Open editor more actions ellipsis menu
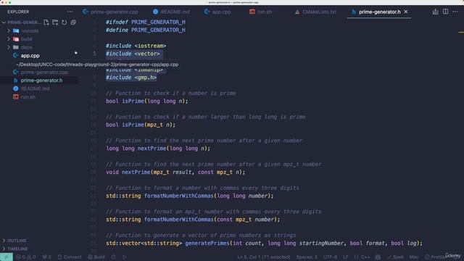 point(455,12)
